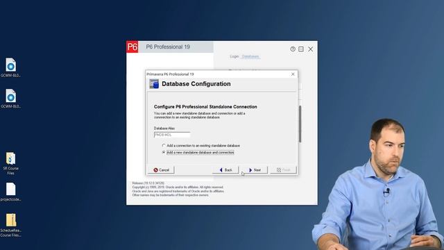This screenshot has height=250, width=444.
Task: Go Back in the configuration wizard
Action: tap(225, 169)
